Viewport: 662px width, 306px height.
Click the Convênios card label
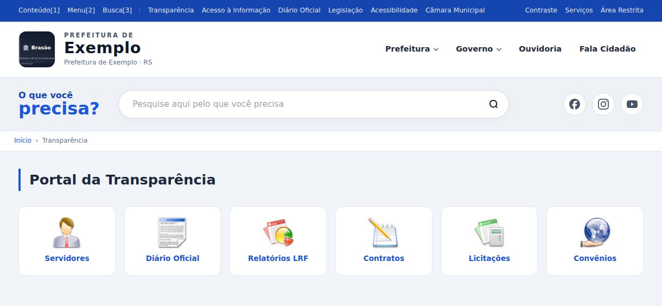click(x=595, y=258)
